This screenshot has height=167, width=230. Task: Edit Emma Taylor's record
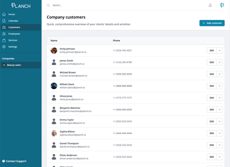pyautogui.click(x=212, y=121)
